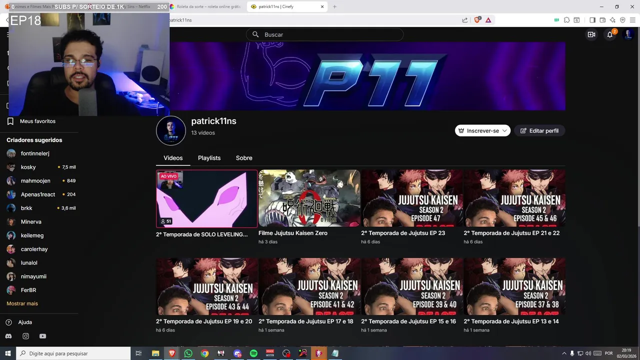Switch to the Videos tab
The image size is (640, 360).
click(x=173, y=158)
